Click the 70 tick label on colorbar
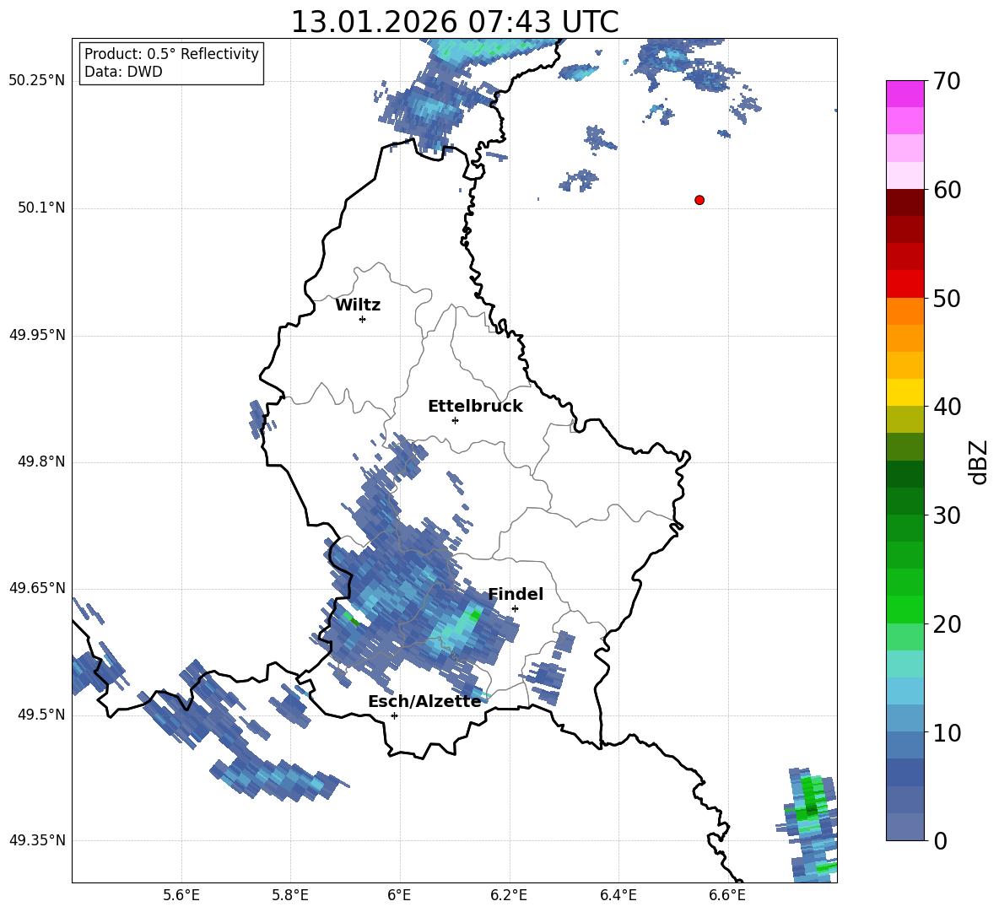Screen dimensions: 999x912 pos(947,82)
